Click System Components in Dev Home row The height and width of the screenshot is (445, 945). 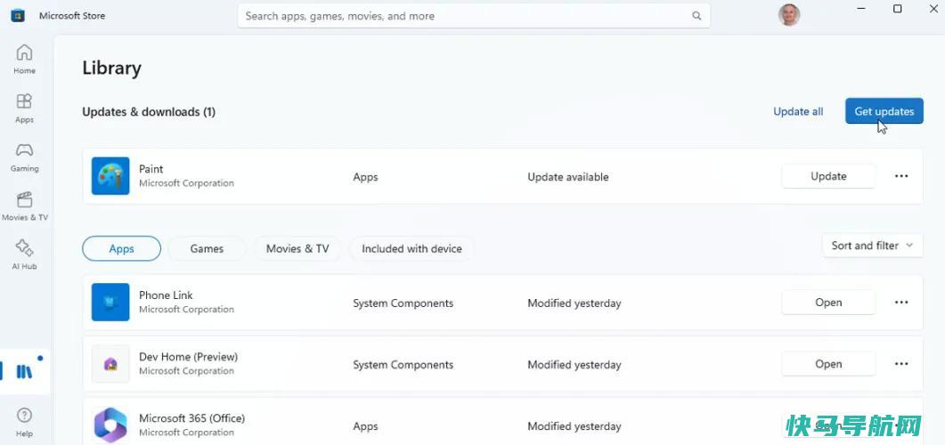point(403,365)
